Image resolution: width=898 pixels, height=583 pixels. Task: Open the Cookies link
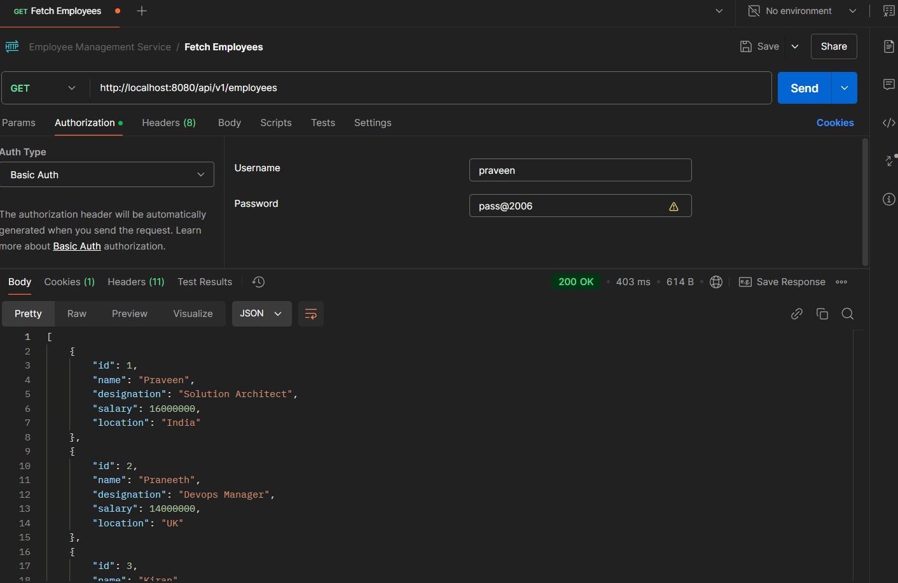[835, 123]
